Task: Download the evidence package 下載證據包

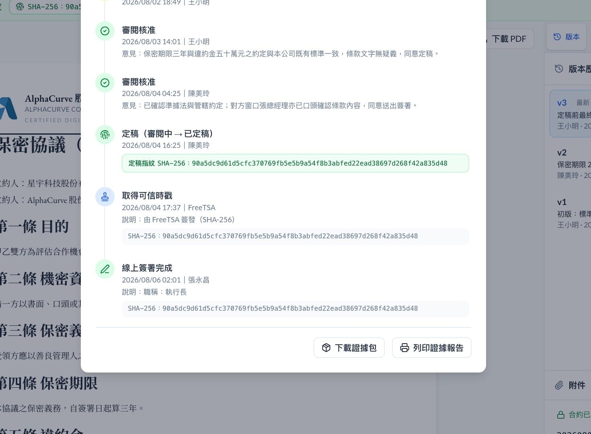Action: [x=349, y=348]
